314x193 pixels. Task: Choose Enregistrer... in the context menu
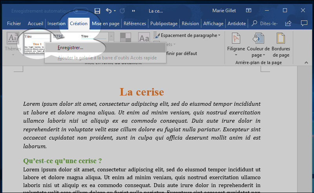(105, 48)
